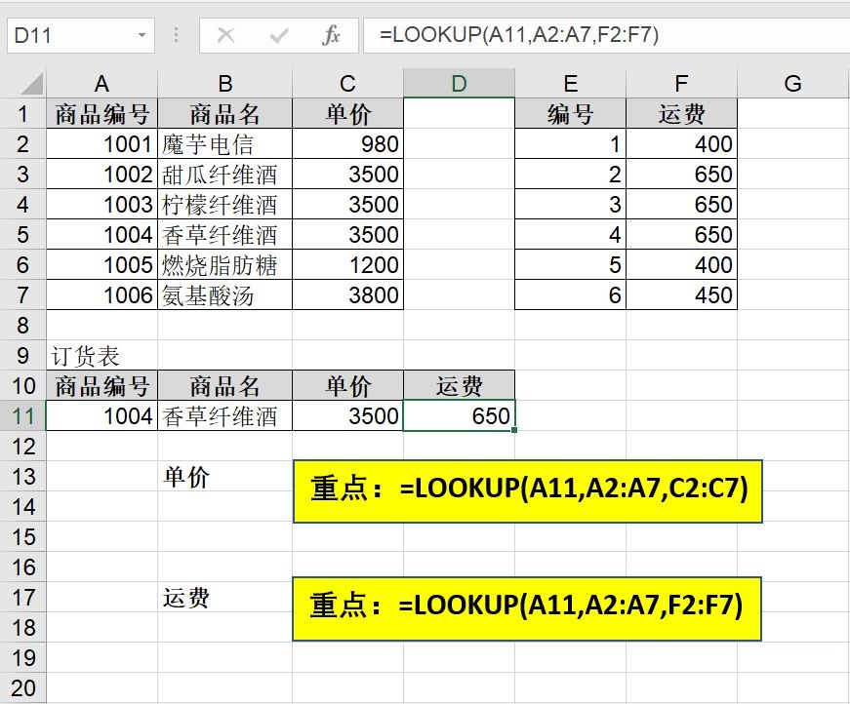The width and height of the screenshot is (850, 704).
Task: Open Insert Function fx dialog
Action: click(332, 36)
